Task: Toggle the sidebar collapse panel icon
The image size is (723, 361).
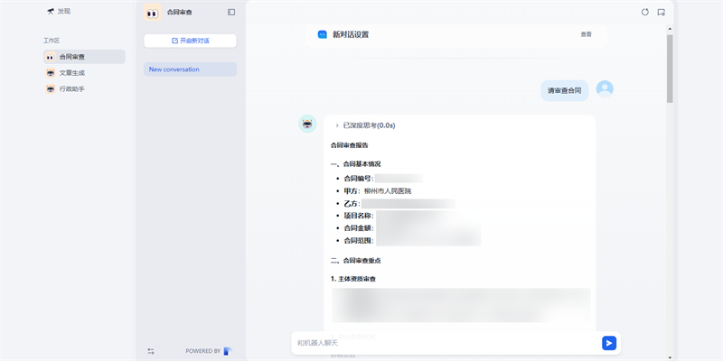Action: pos(231,12)
